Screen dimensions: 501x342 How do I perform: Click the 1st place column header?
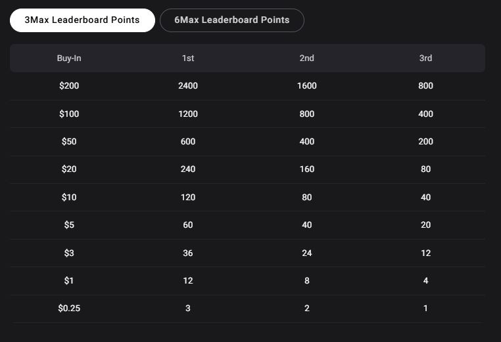pyautogui.click(x=188, y=58)
